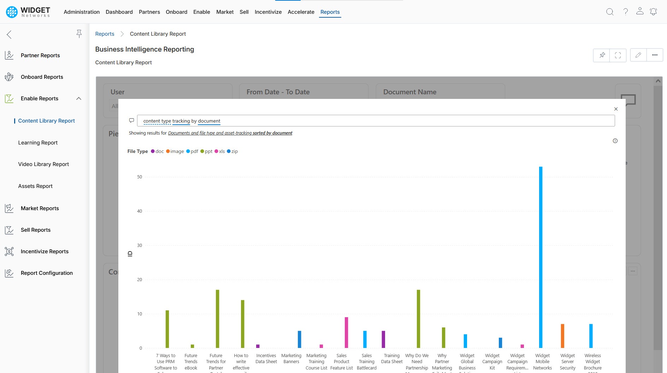Click the Onboard Reports icon
Image resolution: width=667 pixels, height=373 pixels.
pyautogui.click(x=9, y=77)
